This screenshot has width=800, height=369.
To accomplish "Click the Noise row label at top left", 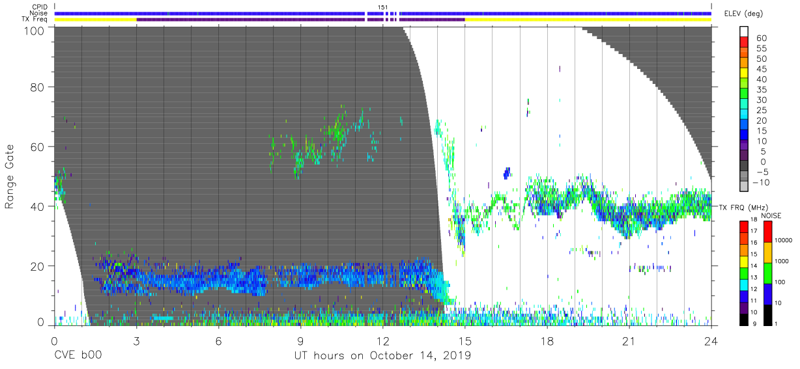I will pyautogui.click(x=40, y=13).
